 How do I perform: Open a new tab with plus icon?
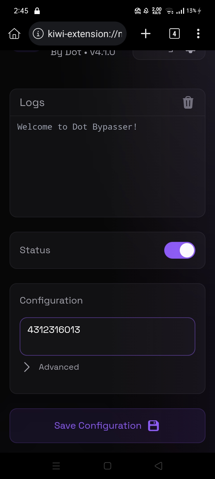pos(145,34)
